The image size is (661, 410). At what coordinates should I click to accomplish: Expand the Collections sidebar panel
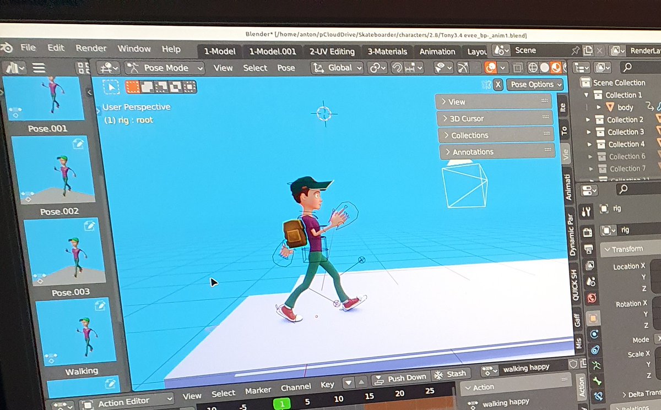click(496, 135)
